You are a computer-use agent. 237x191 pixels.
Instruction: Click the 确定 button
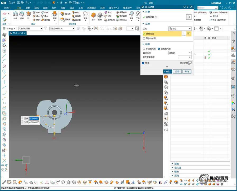[x=167, y=71]
